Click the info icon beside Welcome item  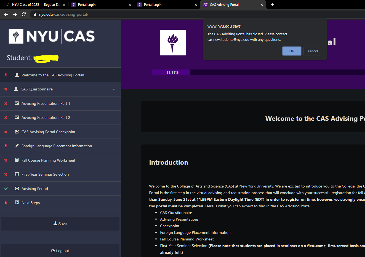tap(6, 75)
